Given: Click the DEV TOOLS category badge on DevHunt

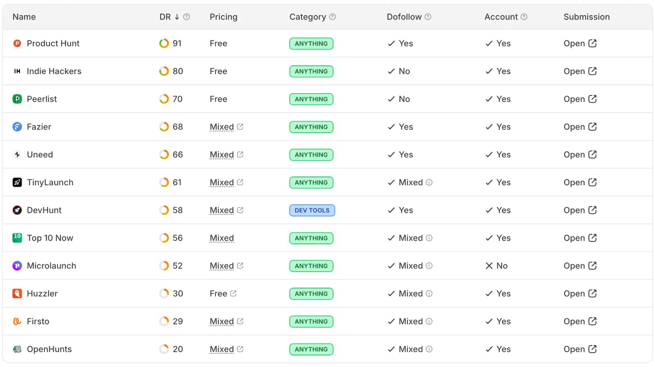Looking at the screenshot, I should coord(312,210).
